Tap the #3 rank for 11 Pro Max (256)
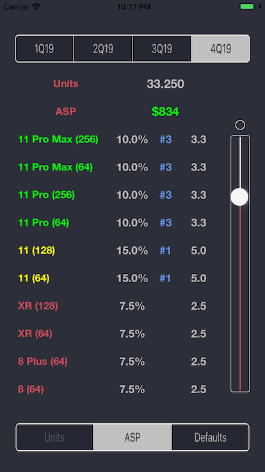 (x=166, y=140)
